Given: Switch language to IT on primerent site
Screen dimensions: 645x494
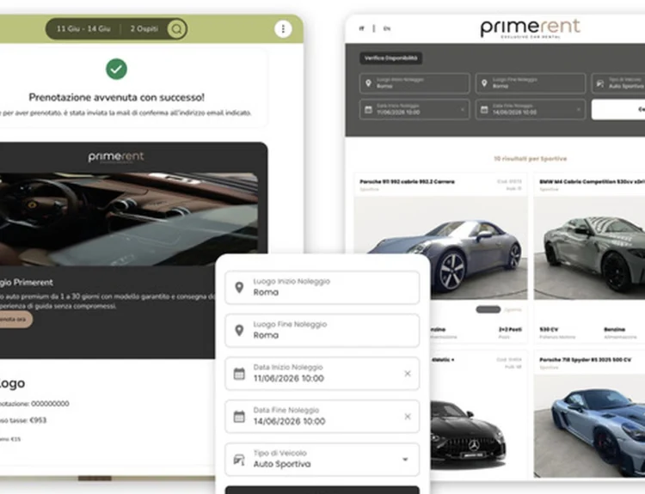Looking at the screenshot, I should pos(361,28).
